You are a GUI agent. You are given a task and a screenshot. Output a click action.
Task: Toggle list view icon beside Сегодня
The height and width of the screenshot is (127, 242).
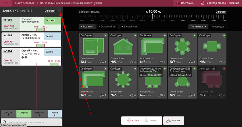click(59, 11)
